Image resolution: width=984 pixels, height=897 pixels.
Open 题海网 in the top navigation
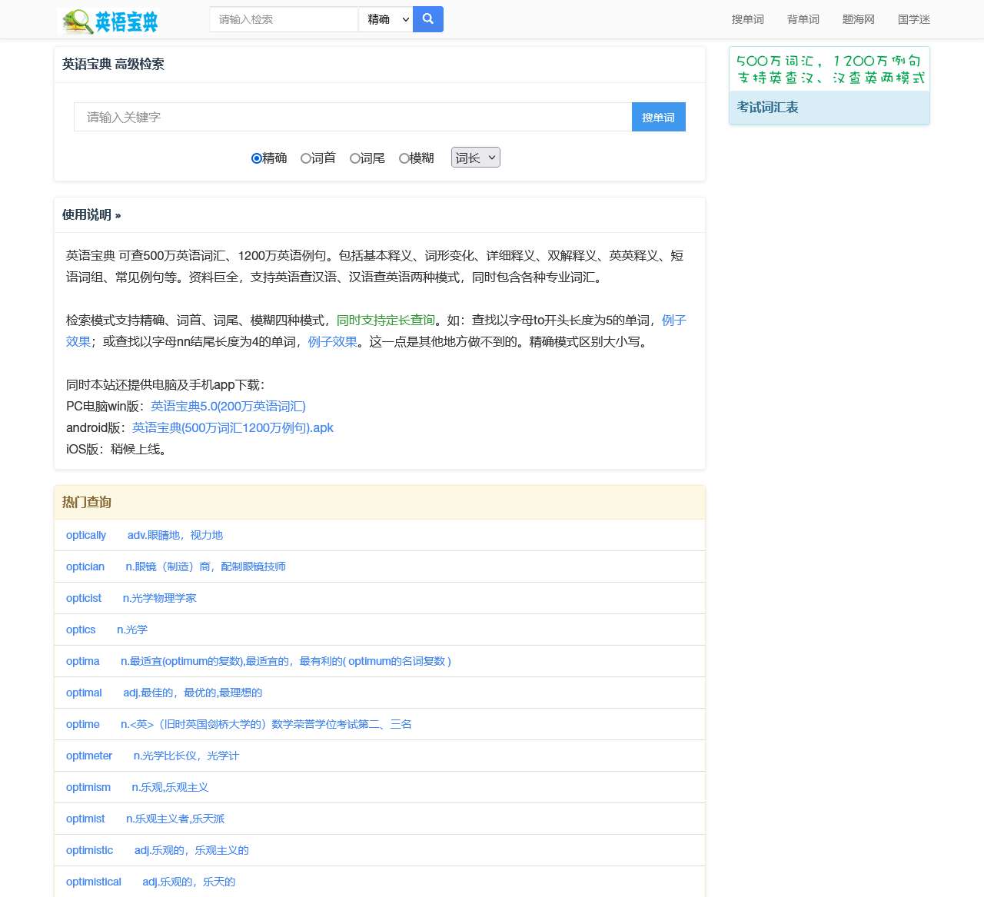point(859,19)
